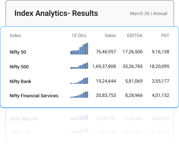
Task: Click the Nifty Bank PAT value 3,55,177
Action: [x=160, y=81]
